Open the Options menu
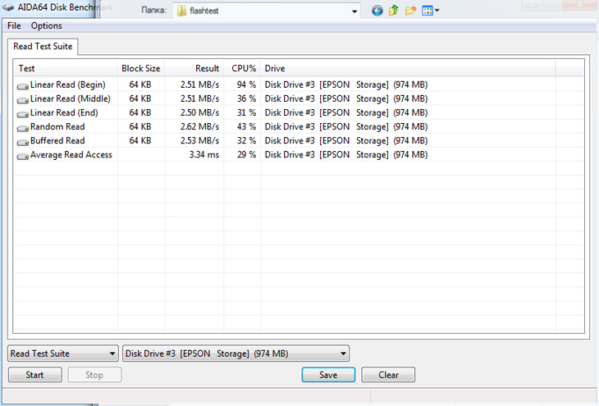Image resolution: width=599 pixels, height=406 pixels. [x=47, y=26]
